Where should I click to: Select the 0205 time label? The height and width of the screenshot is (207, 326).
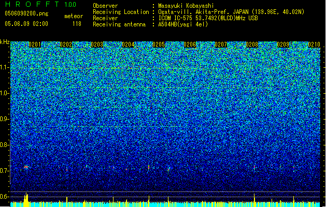[x=159, y=45]
